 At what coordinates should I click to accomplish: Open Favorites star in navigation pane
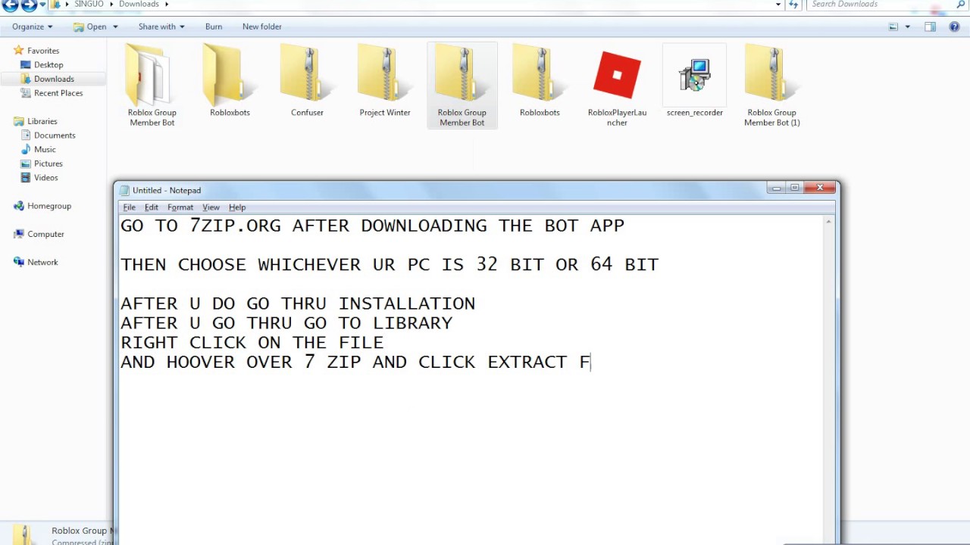click(x=18, y=51)
